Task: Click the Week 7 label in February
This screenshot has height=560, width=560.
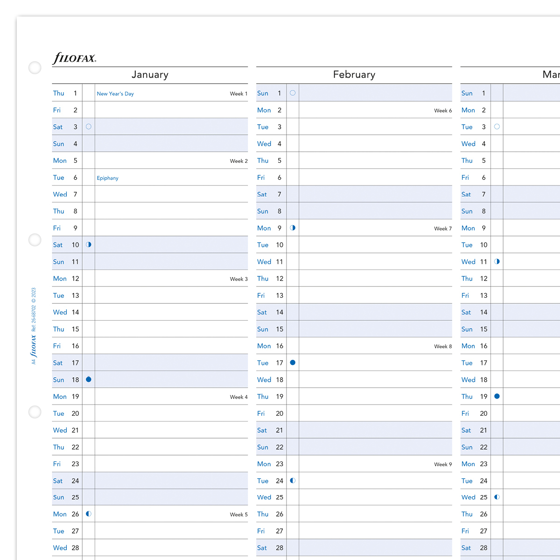Action: [443, 229]
